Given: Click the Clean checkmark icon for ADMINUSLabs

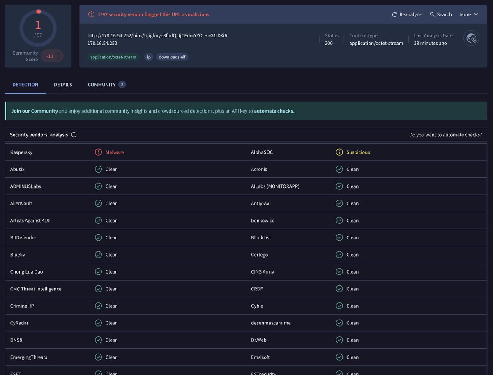Looking at the screenshot, I should [x=98, y=186].
